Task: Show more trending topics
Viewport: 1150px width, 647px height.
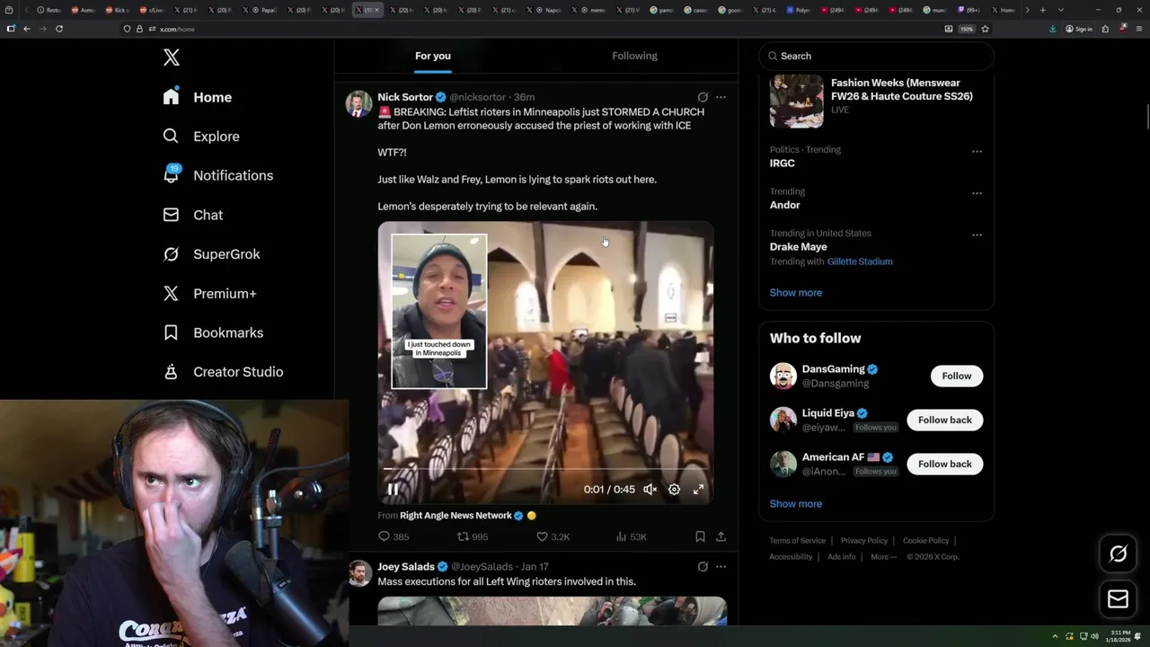Action: coord(795,292)
